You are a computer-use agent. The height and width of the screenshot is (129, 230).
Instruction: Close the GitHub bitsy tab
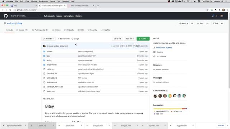point(65,6)
